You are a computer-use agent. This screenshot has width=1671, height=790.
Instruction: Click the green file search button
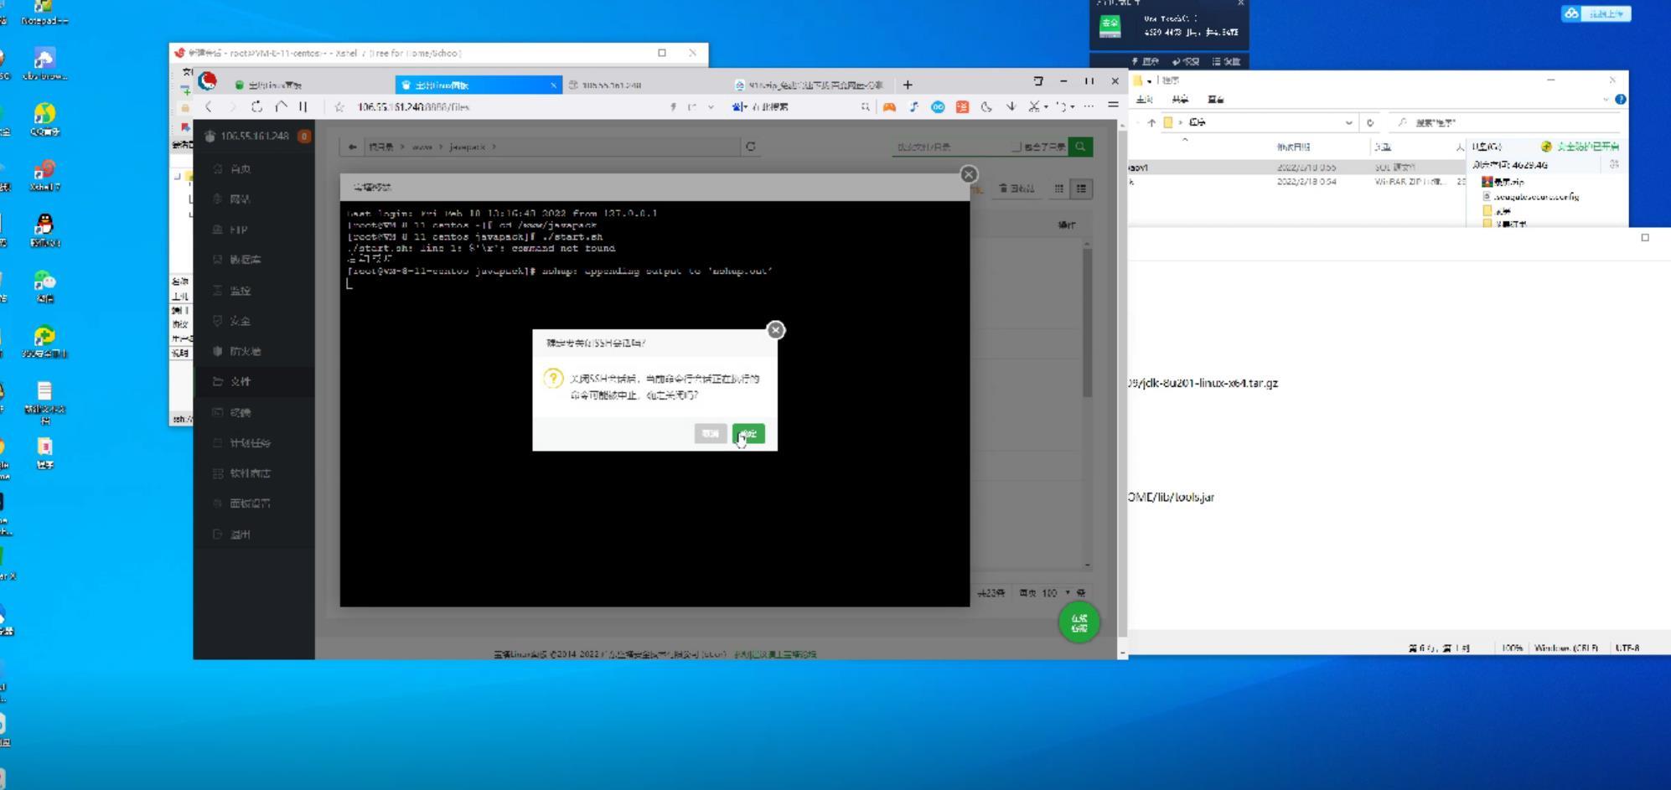click(1080, 147)
